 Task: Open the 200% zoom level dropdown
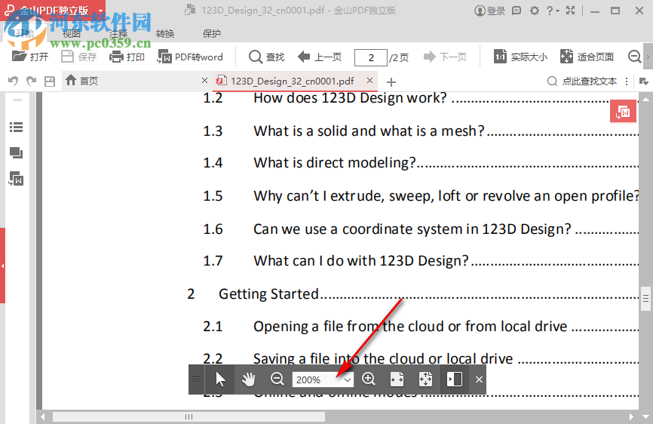[348, 379]
